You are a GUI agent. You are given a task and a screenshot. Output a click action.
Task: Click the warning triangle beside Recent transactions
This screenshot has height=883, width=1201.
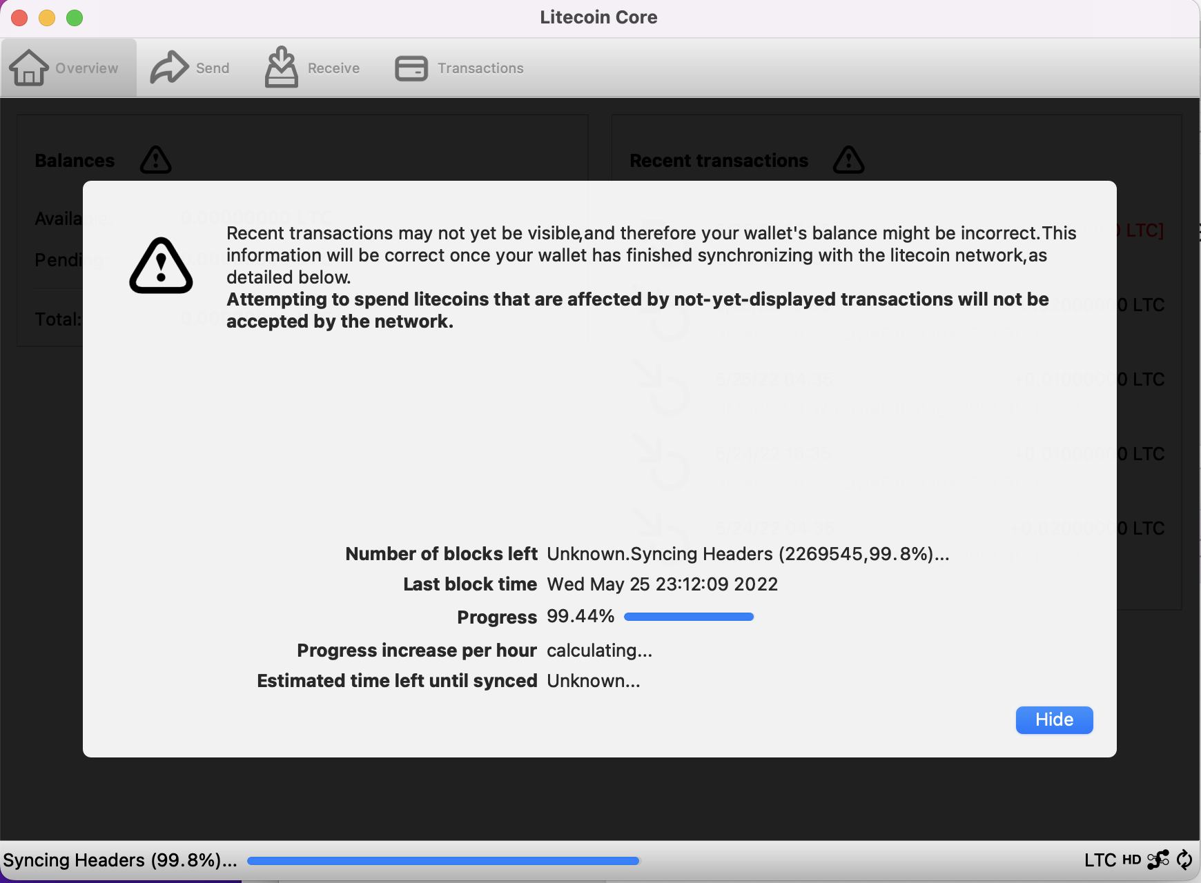click(x=848, y=160)
